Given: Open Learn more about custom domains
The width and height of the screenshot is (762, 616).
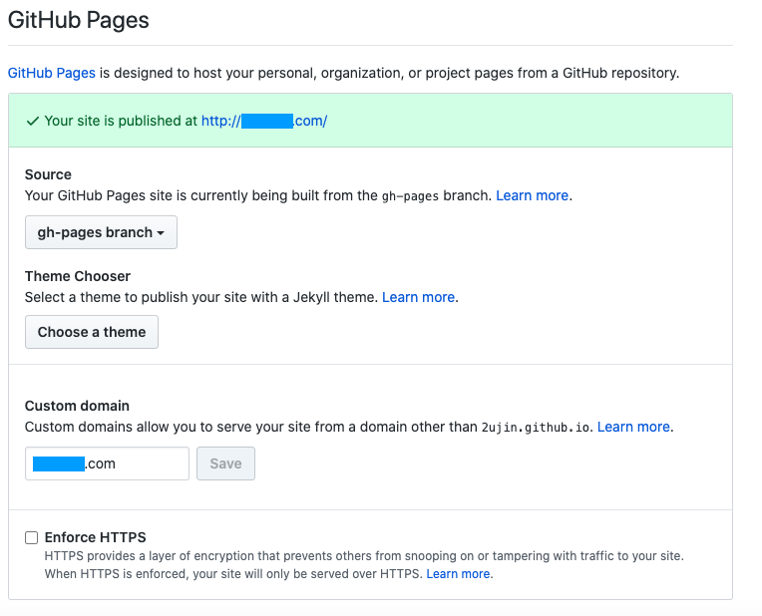Looking at the screenshot, I should click(633, 427).
